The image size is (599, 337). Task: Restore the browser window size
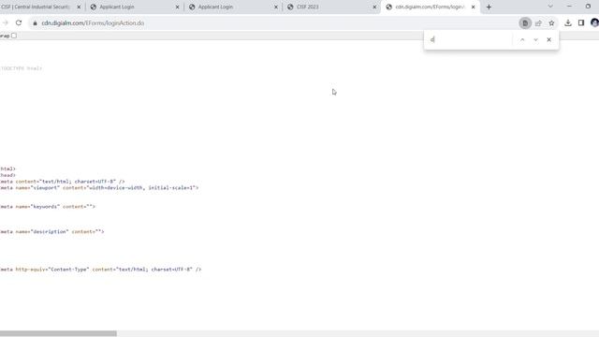click(x=588, y=7)
